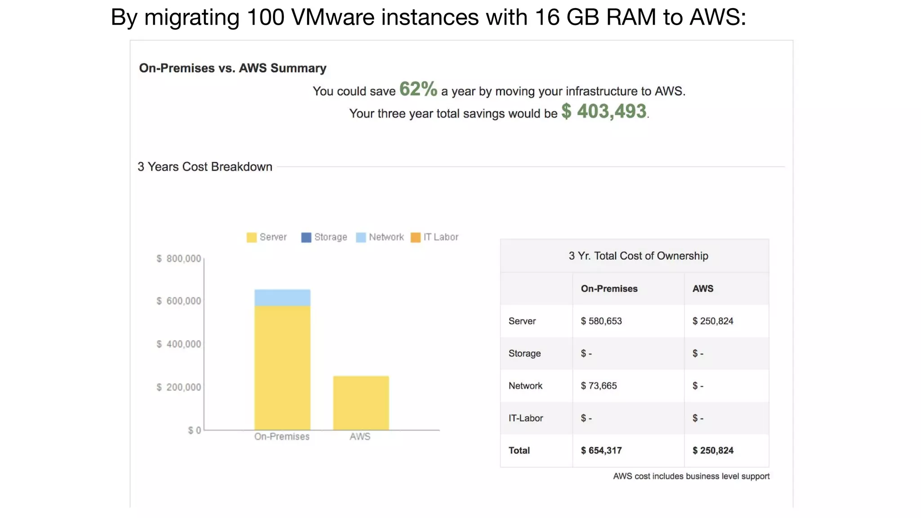The width and height of the screenshot is (921, 518).
Task: Click the light blue Network legend swatch
Action: [x=361, y=237]
